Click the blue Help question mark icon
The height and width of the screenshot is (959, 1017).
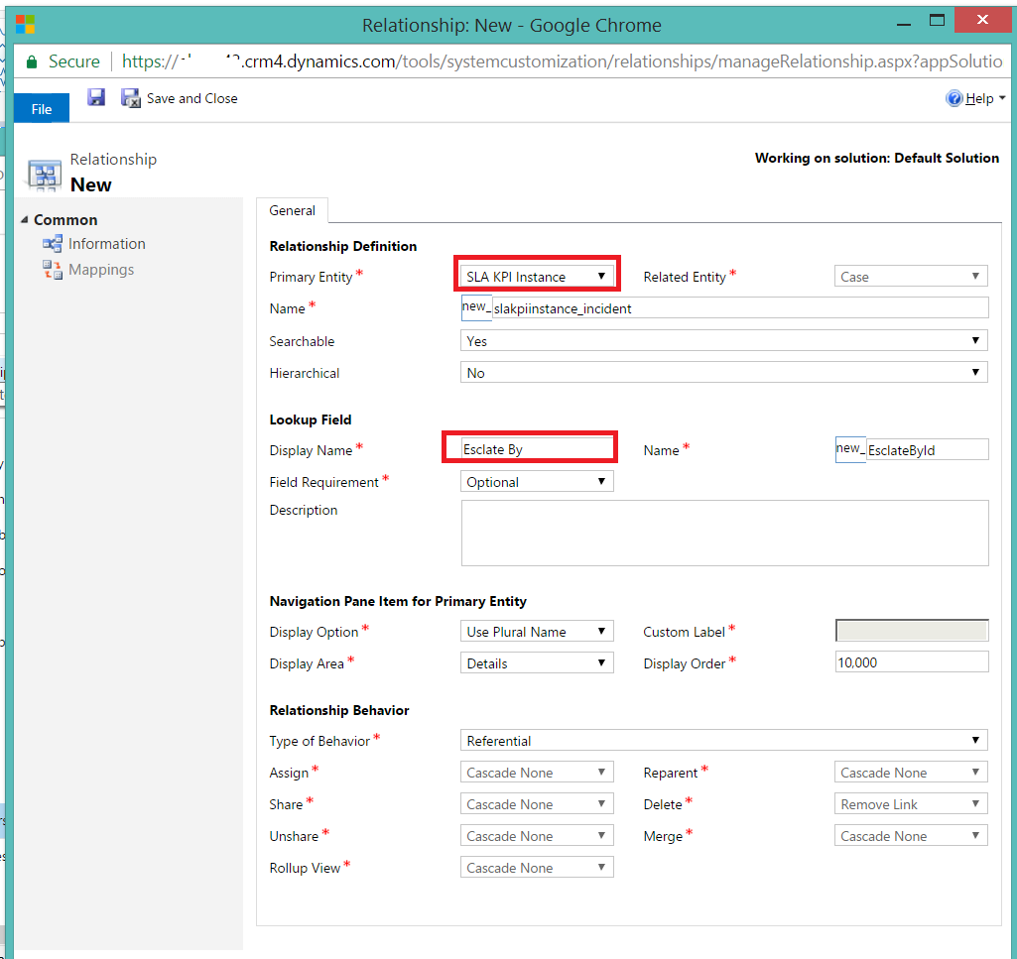click(954, 98)
